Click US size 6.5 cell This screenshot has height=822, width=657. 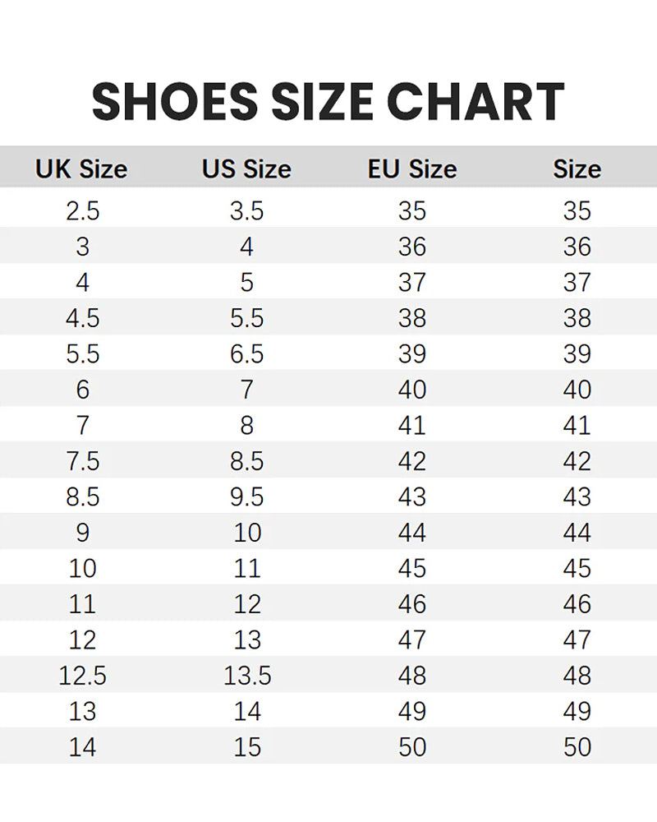tap(246, 354)
